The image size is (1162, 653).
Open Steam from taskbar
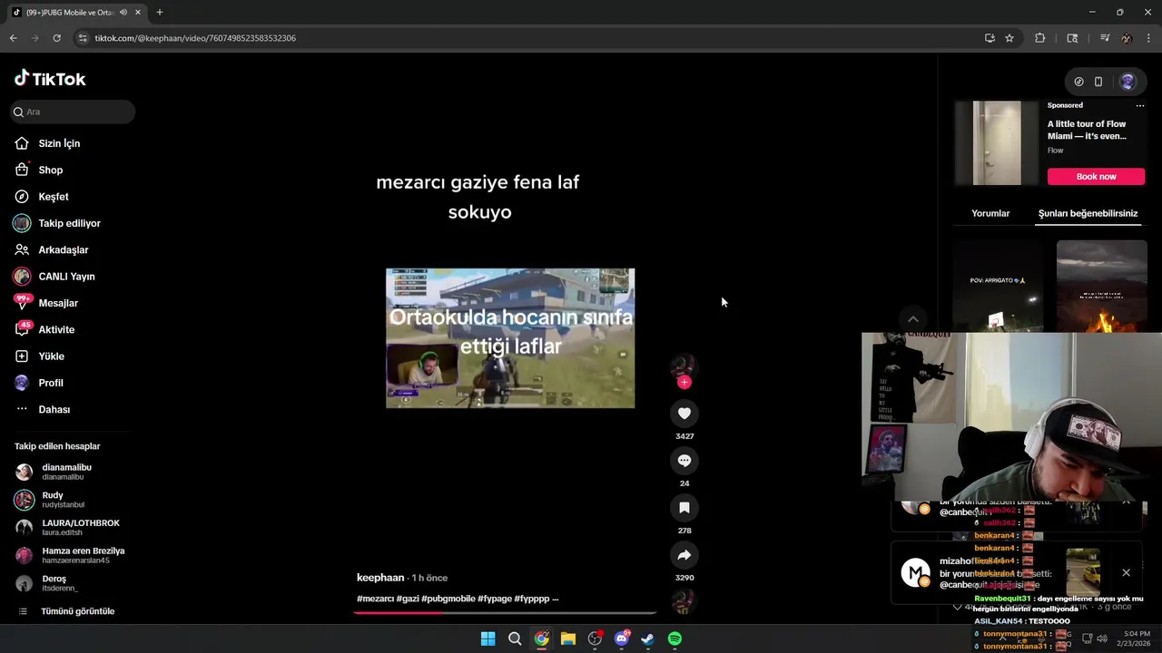tap(648, 638)
